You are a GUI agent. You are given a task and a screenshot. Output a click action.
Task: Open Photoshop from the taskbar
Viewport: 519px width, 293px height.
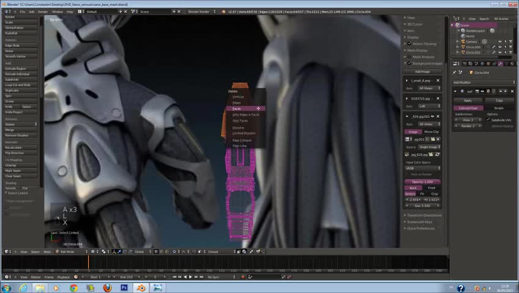click(124, 288)
